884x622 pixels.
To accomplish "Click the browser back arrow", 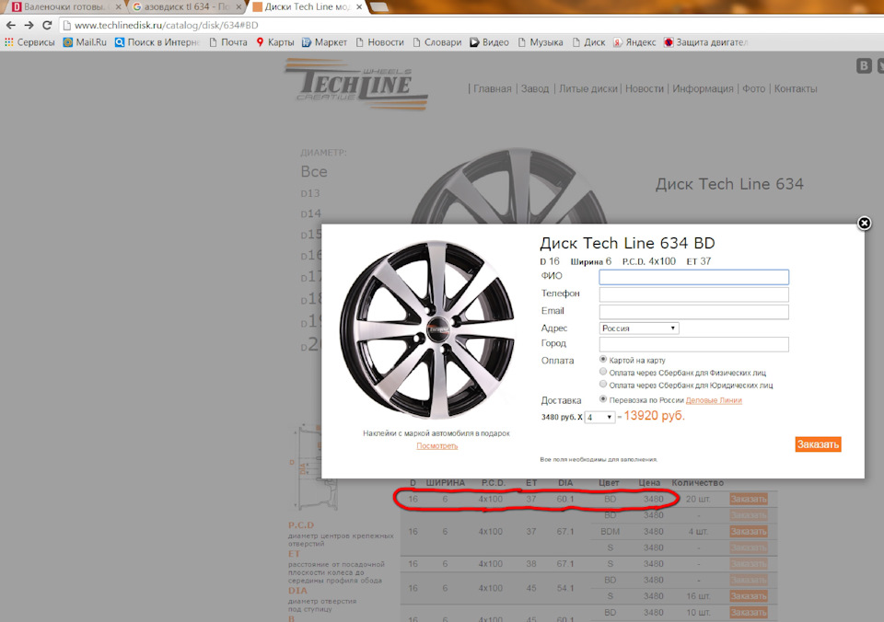I will (11, 25).
